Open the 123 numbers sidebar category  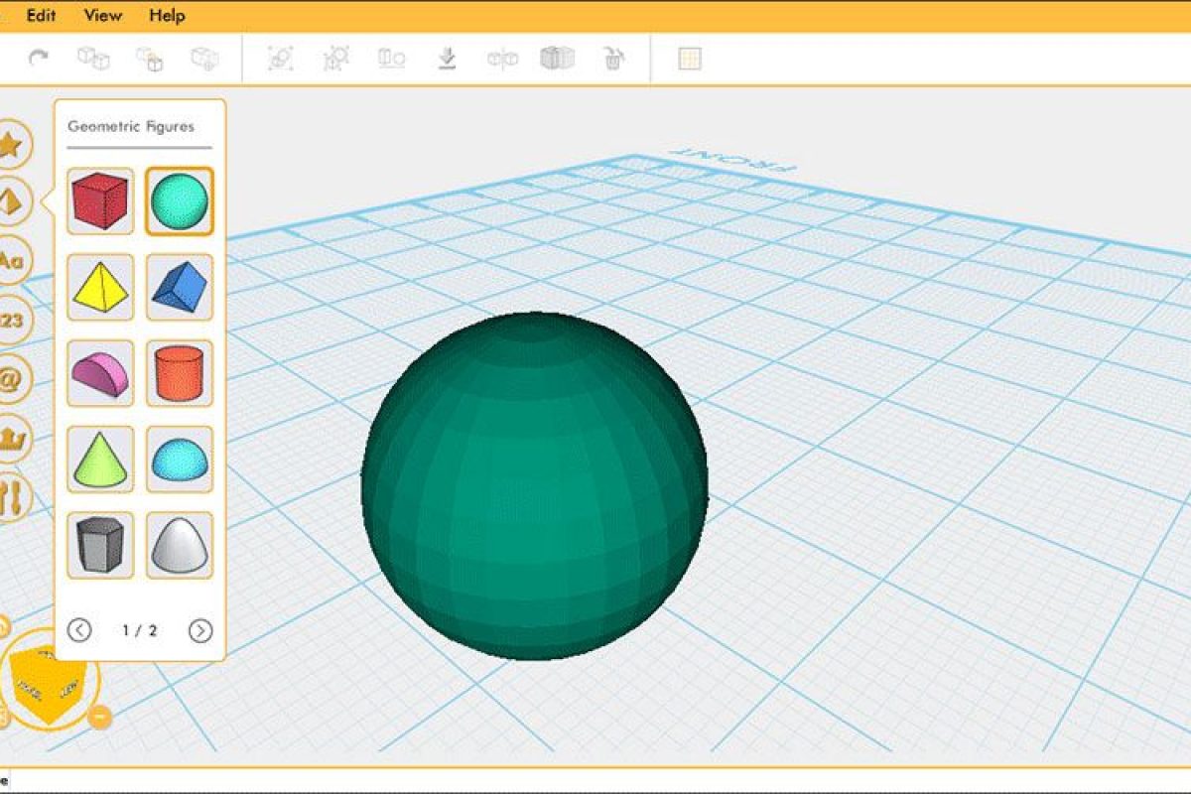coord(11,320)
